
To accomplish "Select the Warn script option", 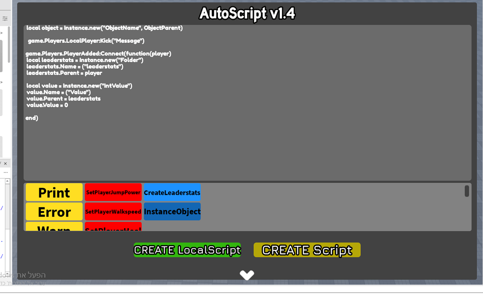I will coord(54,228).
